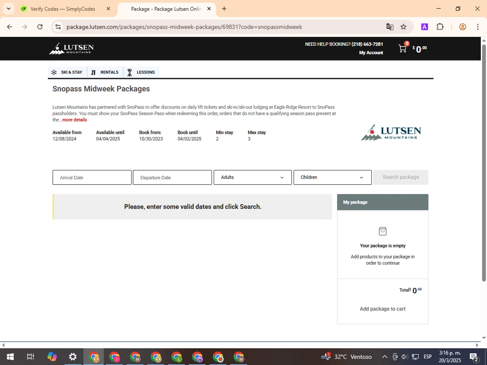
Task: Open Task View on the taskbar
Action: tap(31, 357)
